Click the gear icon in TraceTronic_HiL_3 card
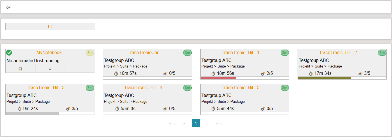The image size is (392, 137). [x=68, y=109]
